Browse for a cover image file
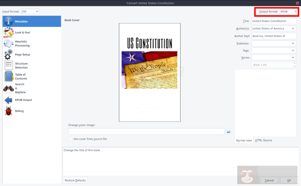 [228, 132]
